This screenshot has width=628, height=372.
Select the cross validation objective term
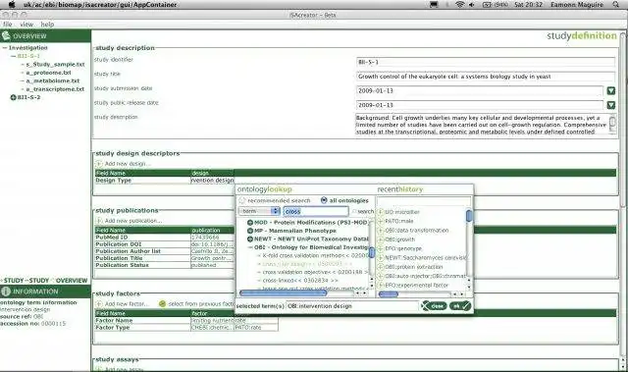coord(315,272)
